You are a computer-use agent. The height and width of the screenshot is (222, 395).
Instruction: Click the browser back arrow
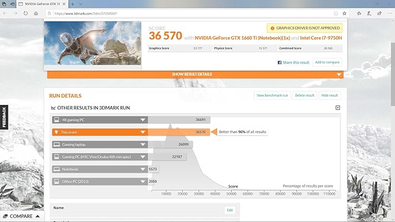point(5,13)
